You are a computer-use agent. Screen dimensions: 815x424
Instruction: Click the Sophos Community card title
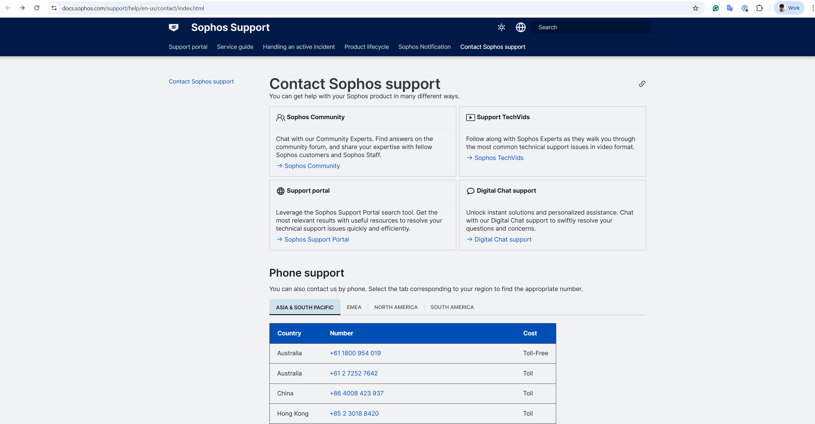pos(315,117)
